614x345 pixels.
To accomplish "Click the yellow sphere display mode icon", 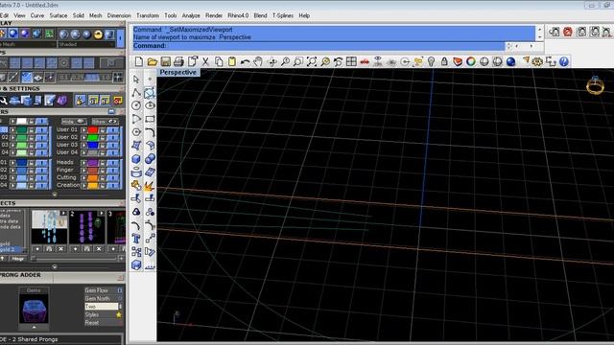I will (98, 34).
